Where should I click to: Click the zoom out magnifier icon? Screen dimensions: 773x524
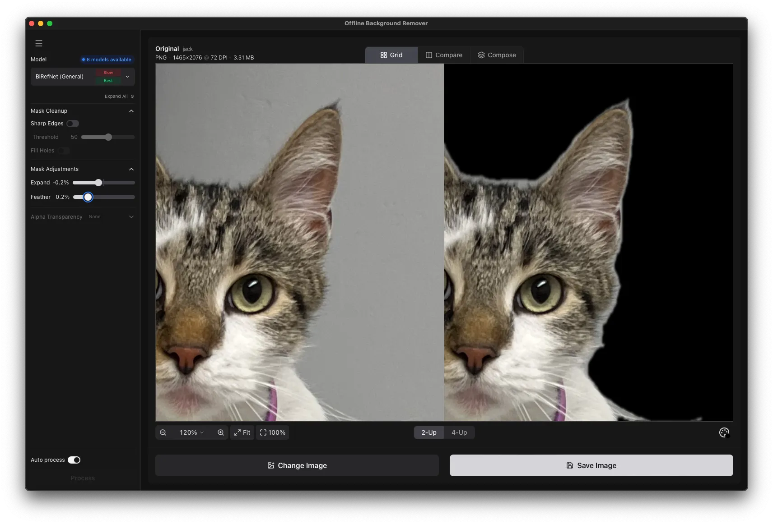click(163, 432)
